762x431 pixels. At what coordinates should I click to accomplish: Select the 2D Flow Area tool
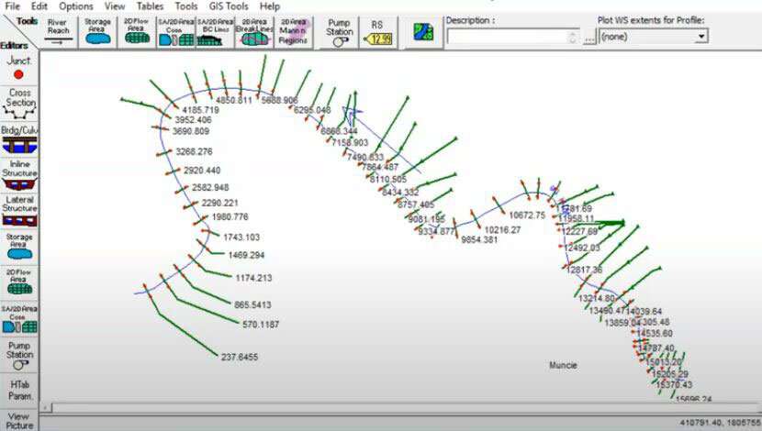pyautogui.click(x=137, y=32)
